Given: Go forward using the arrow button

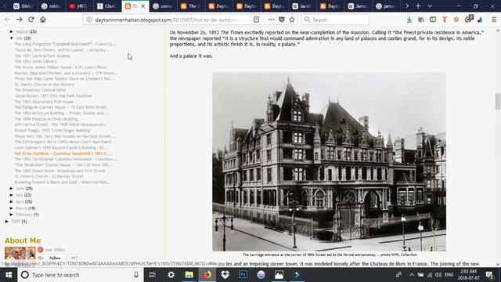Looking at the screenshot, I should [x=19, y=20].
